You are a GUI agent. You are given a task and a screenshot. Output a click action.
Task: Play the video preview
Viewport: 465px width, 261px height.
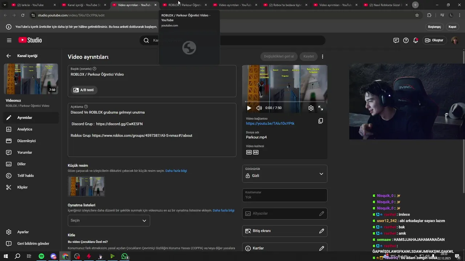point(249,108)
